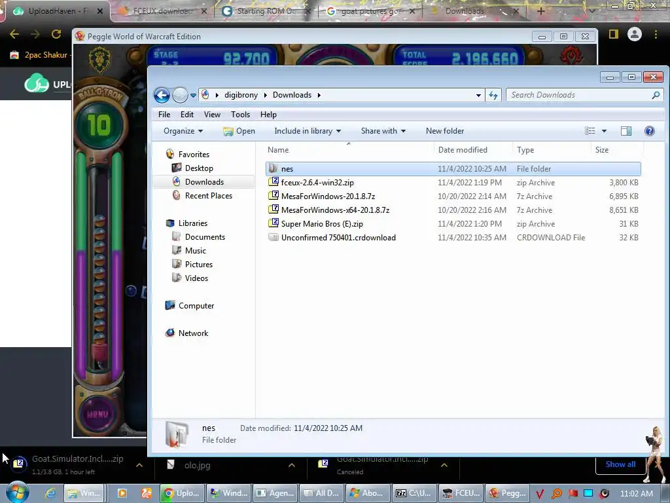Refresh the Downloads folder view
The width and height of the screenshot is (670, 503).
pyautogui.click(x=493, y=95)
